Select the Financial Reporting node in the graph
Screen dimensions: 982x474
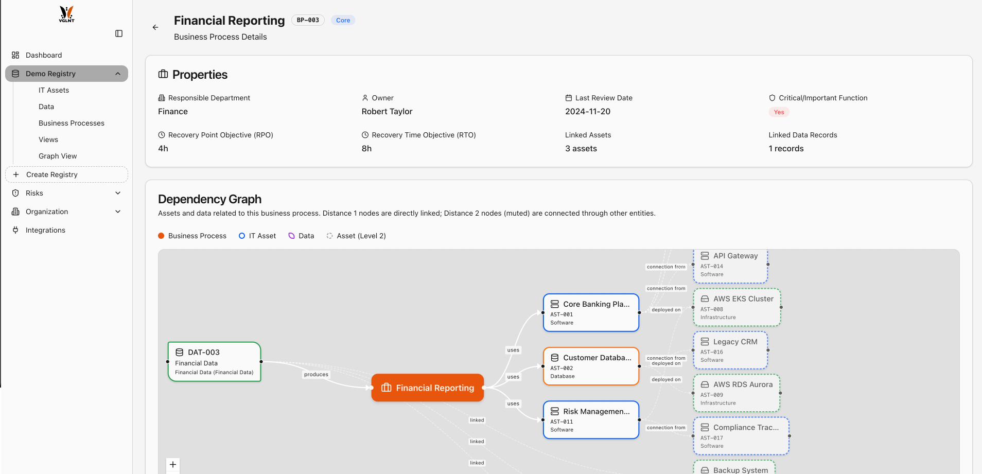pos(427,388)
